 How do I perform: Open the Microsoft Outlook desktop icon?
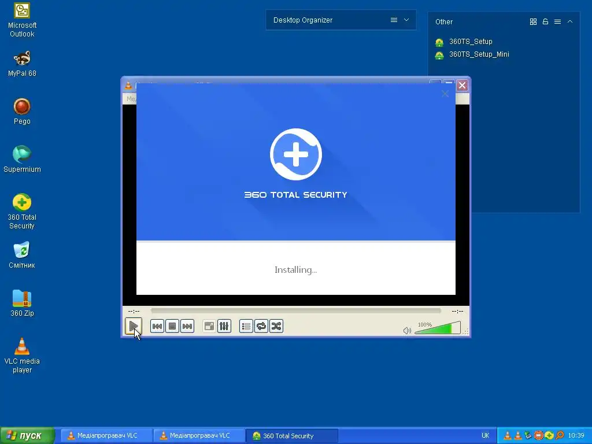click(22, 20)
